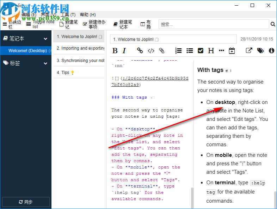Insert a bulleted list

(x=190, y=51)
